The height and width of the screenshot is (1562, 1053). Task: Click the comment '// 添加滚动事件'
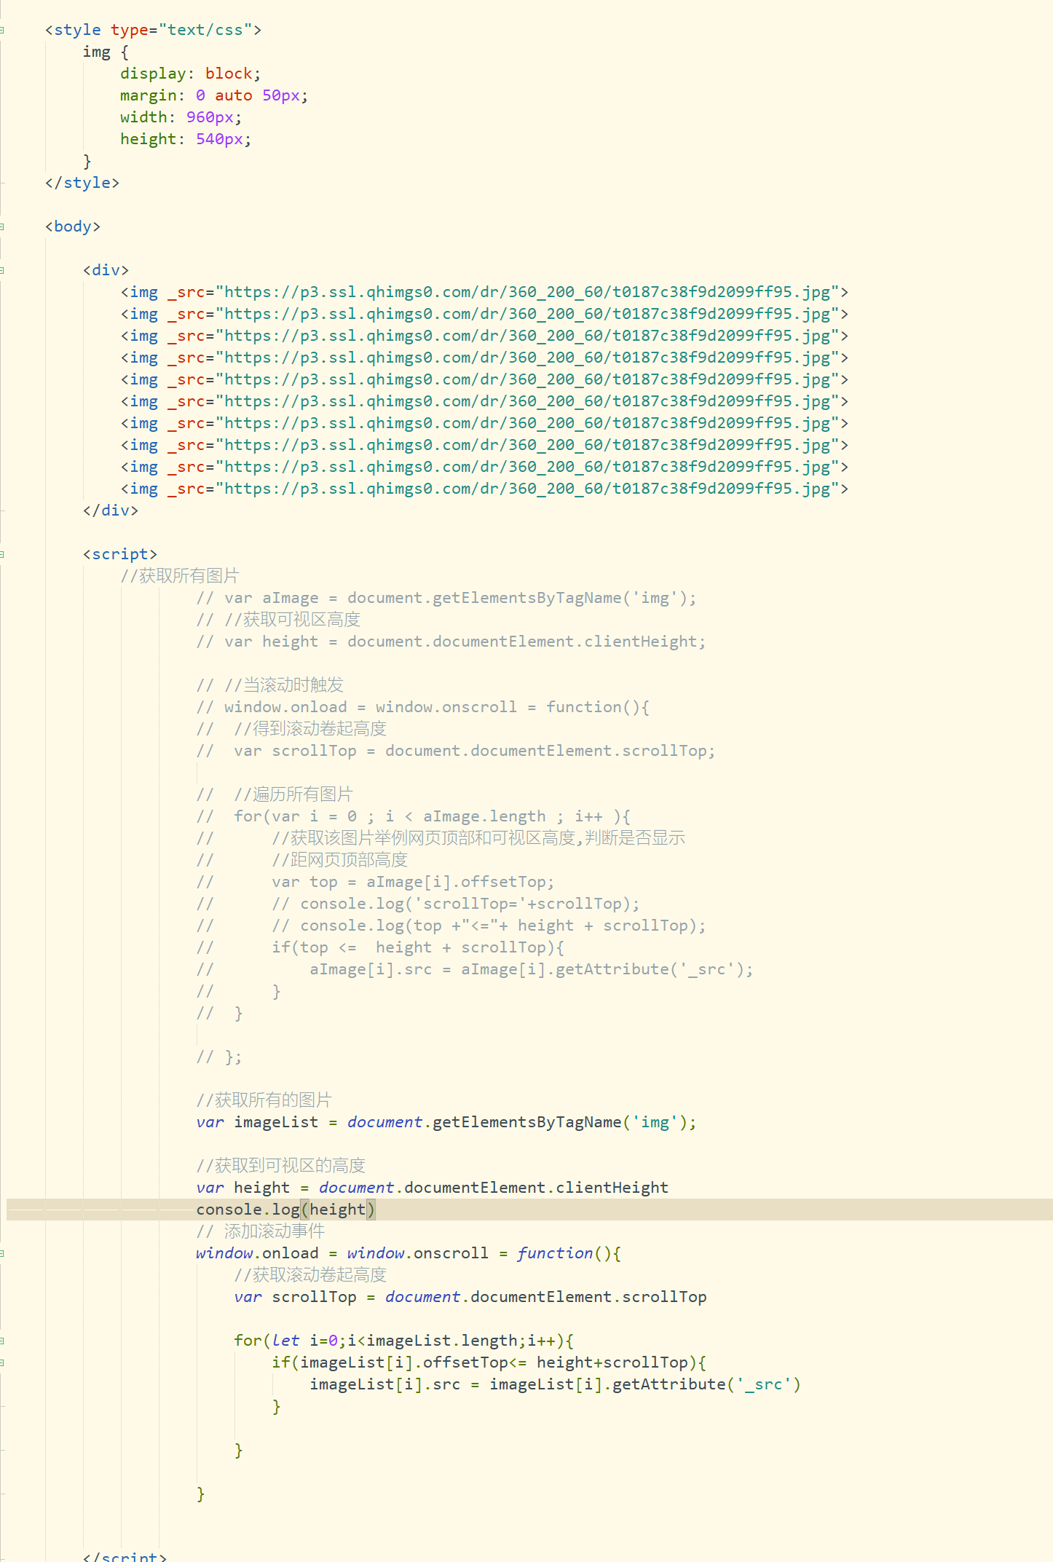tap(261, 1231)
